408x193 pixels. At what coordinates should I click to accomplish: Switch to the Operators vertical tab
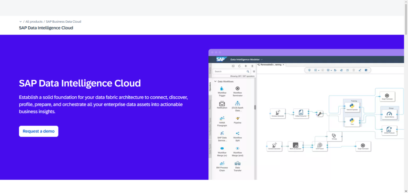210,87
